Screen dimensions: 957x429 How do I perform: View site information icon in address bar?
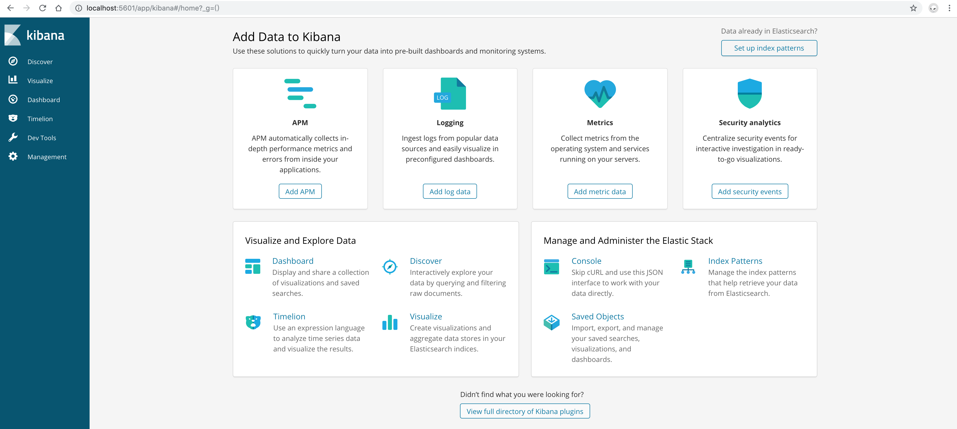coord(79,8)
